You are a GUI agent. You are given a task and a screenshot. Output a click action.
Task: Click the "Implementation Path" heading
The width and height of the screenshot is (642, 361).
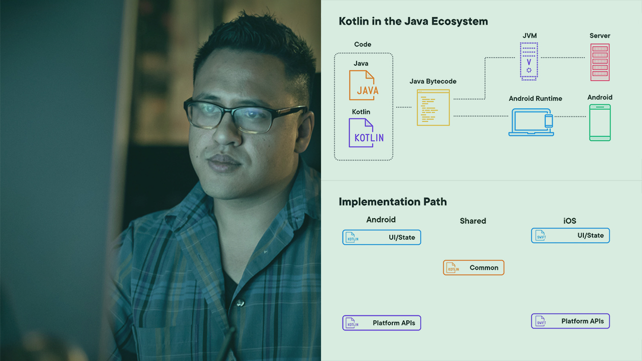point(393,202)
